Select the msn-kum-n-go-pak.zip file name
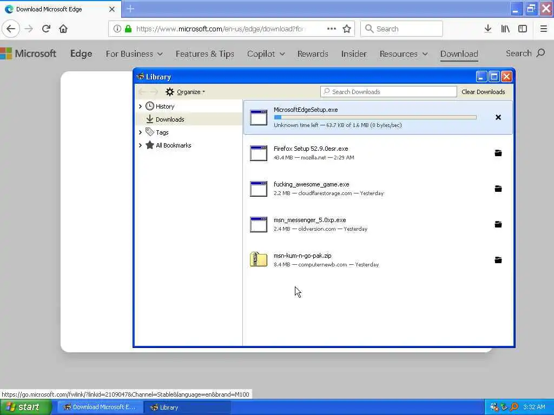 (x=302, y=256)
